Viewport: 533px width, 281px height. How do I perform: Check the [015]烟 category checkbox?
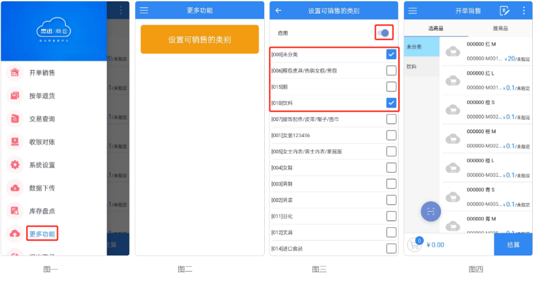coord(391,87)
